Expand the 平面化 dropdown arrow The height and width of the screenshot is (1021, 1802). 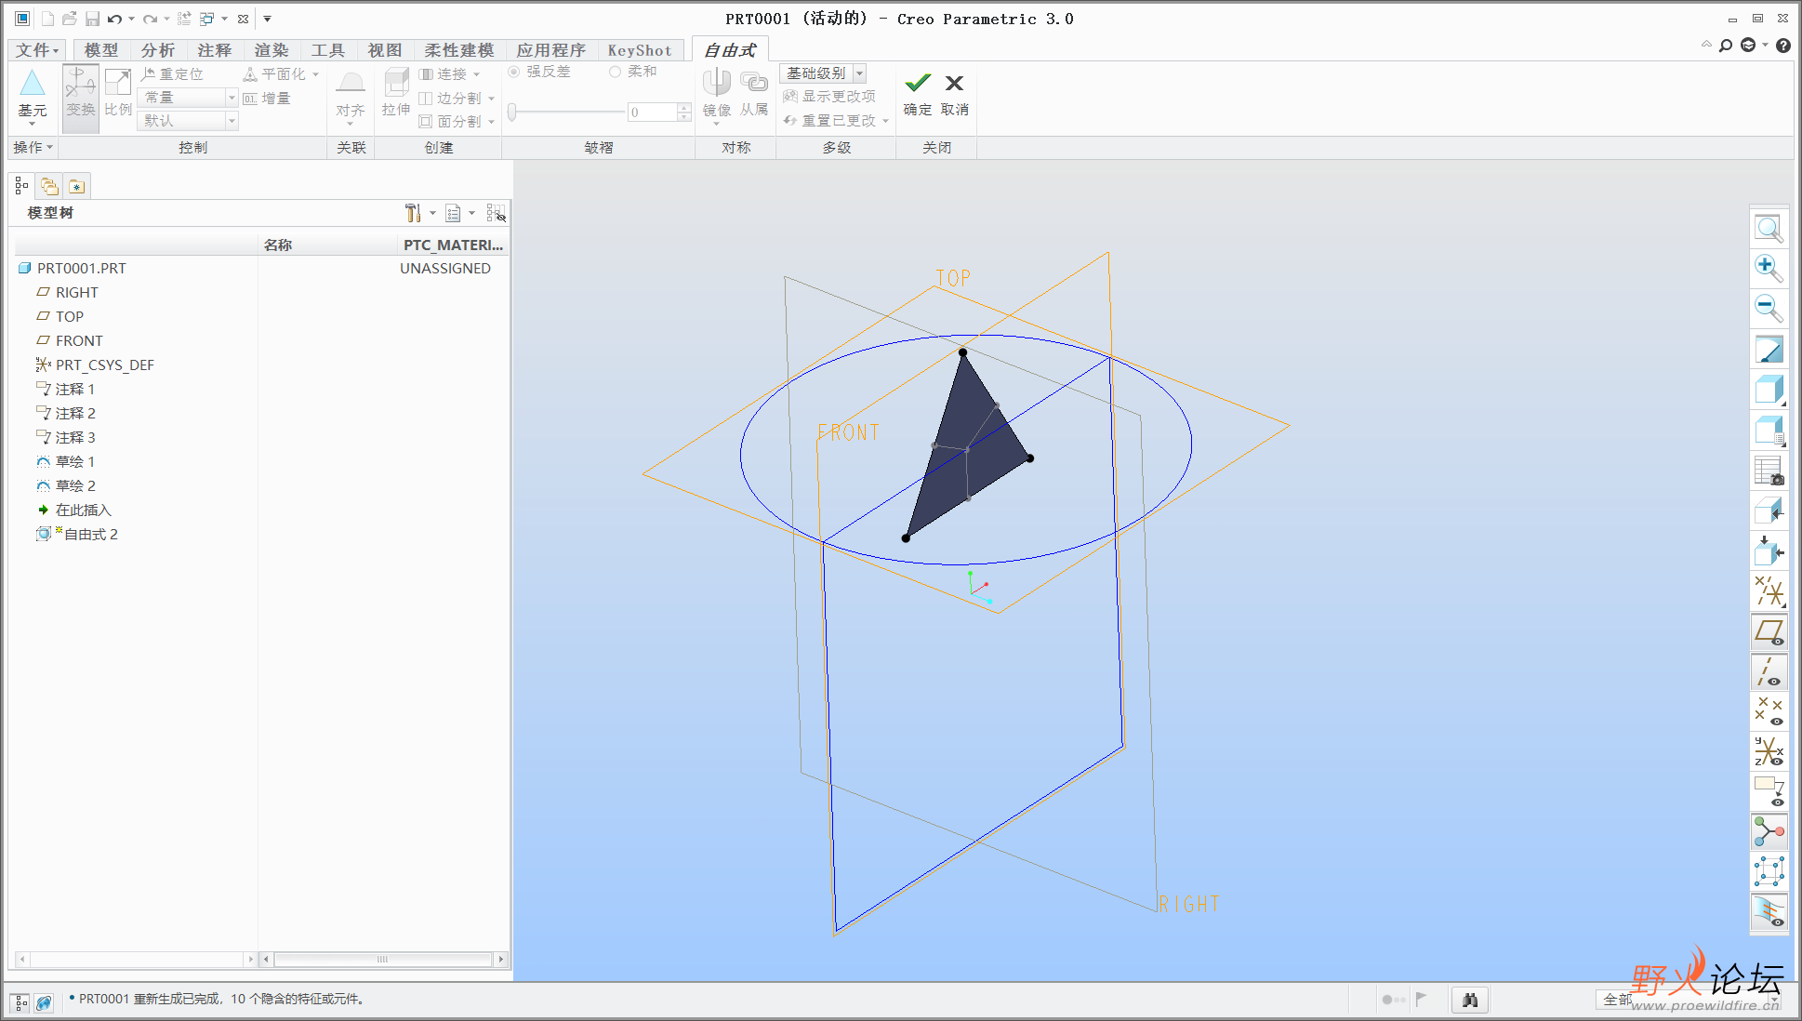click(x=315, y=74)
